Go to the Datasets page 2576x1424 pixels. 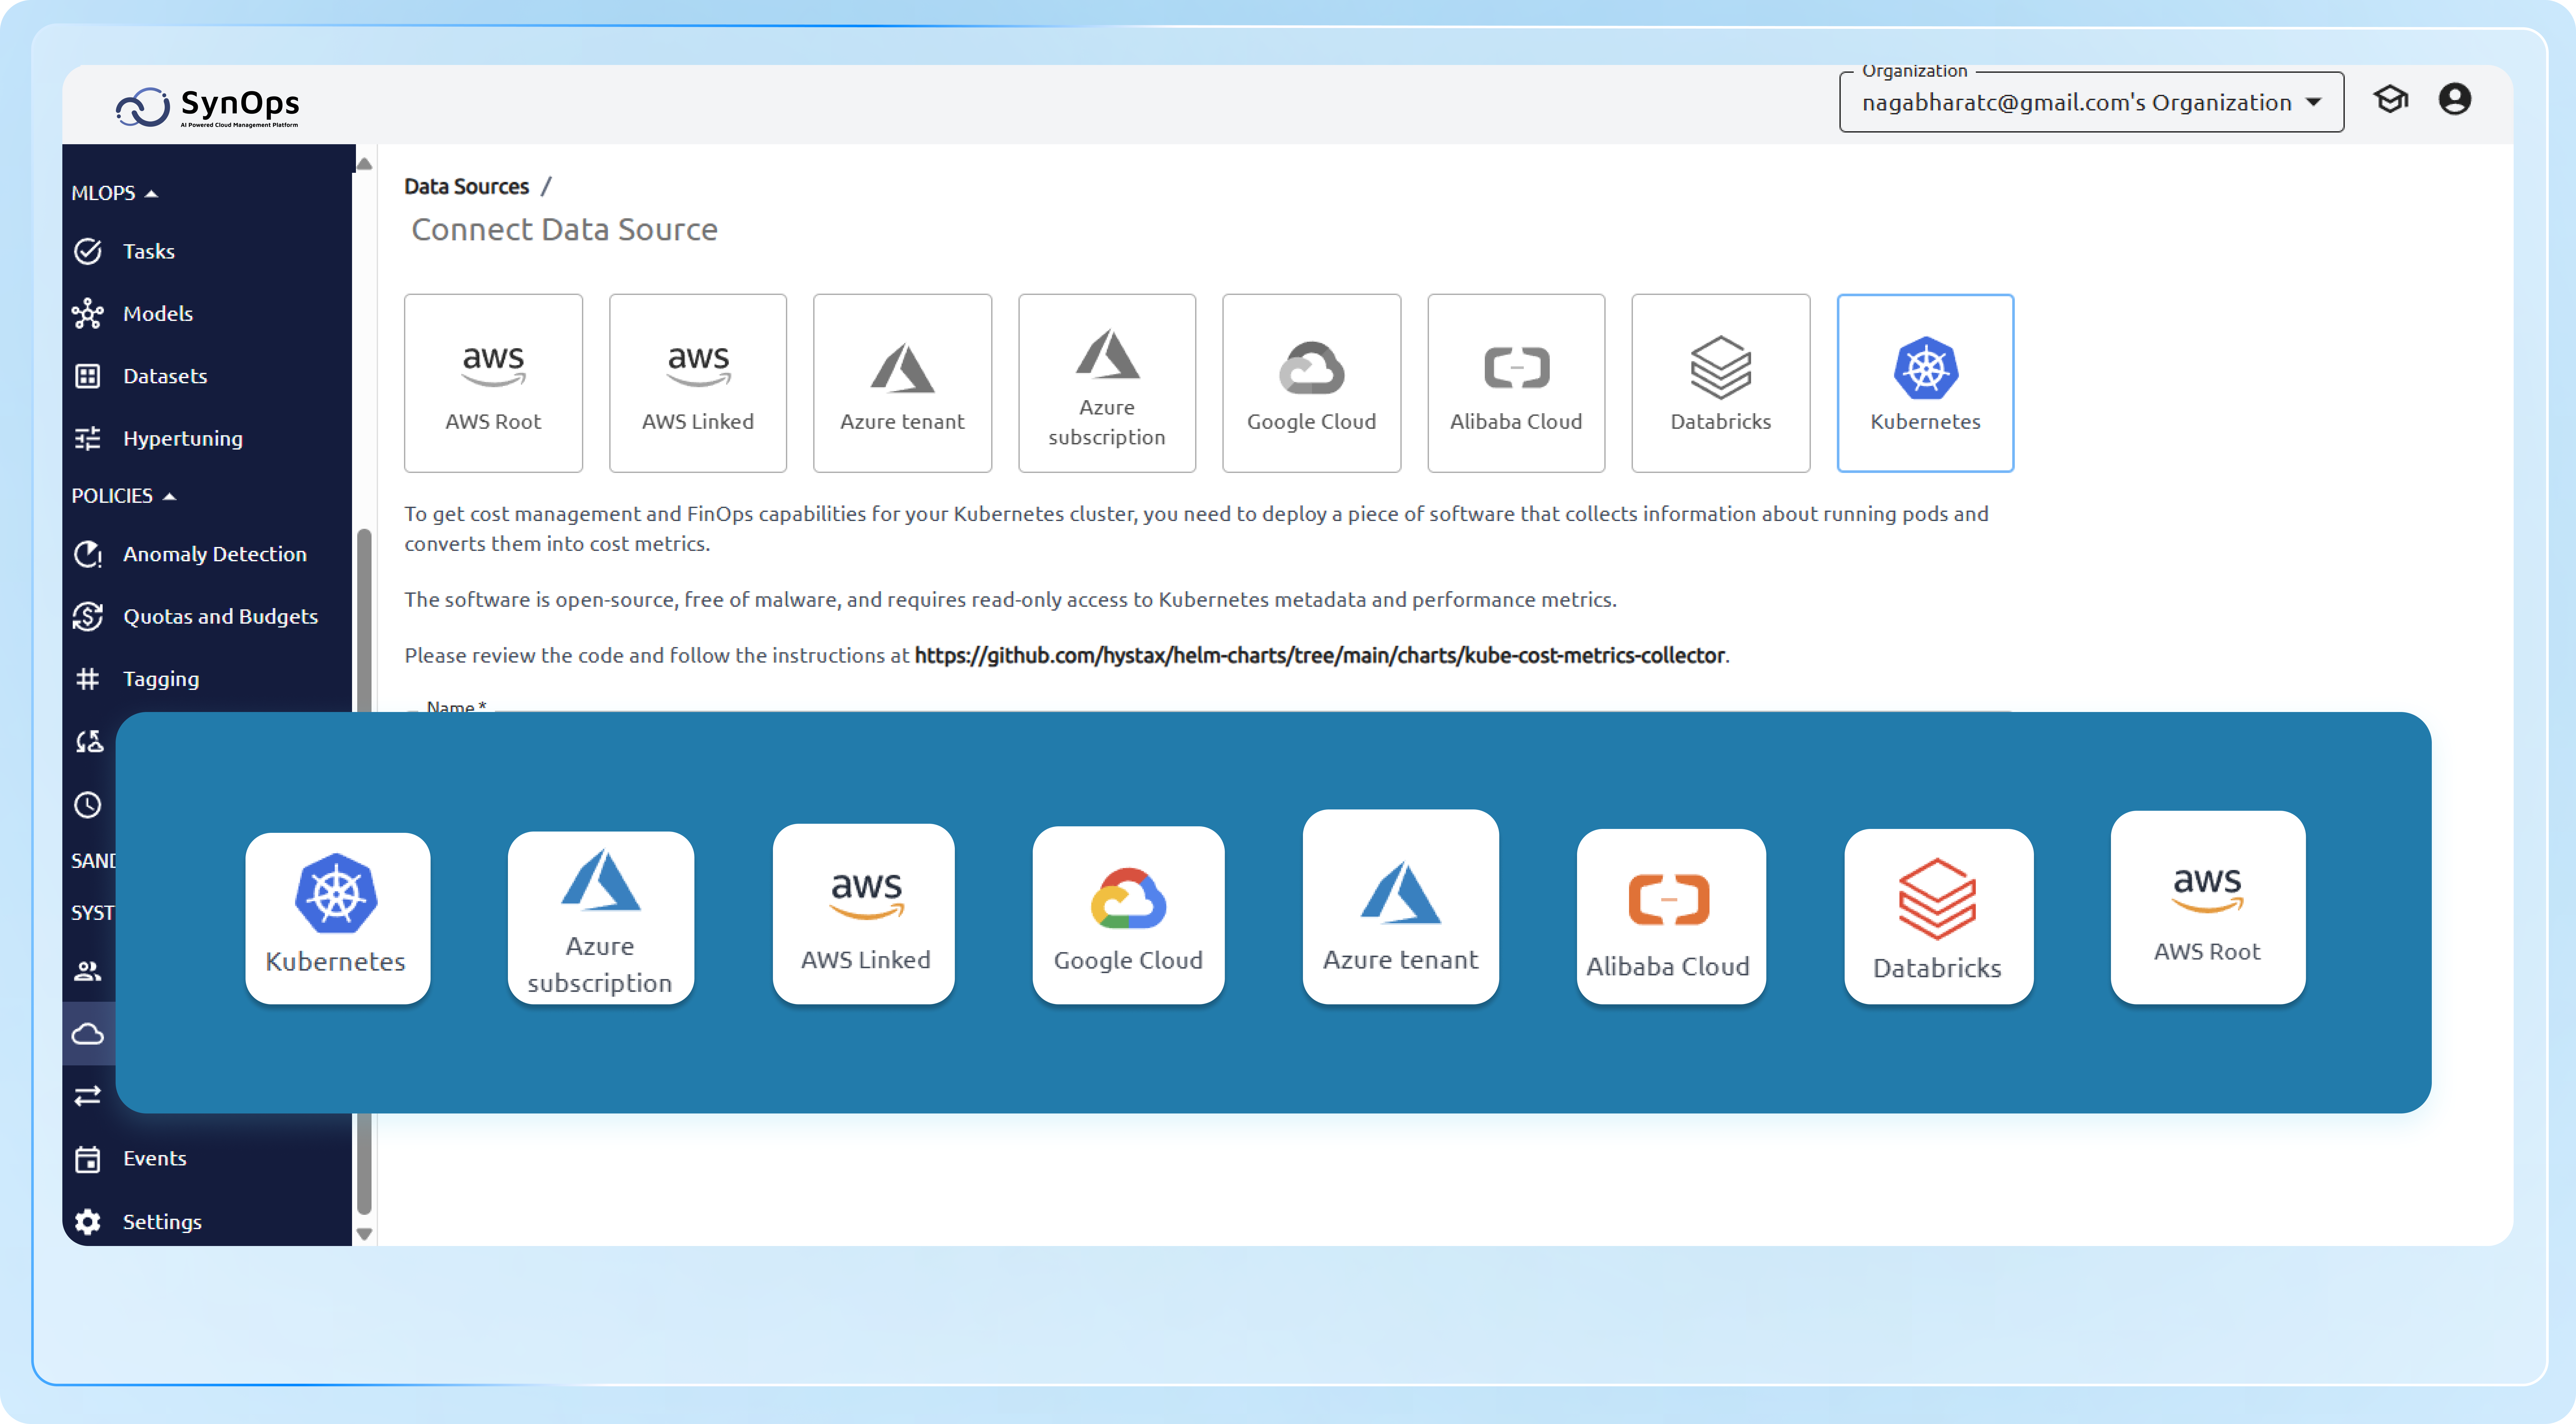click(166, 375)
